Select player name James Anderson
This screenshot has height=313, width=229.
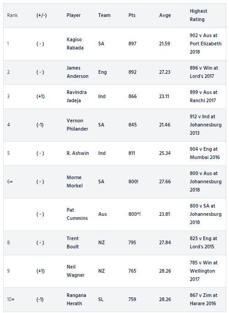click(77, 72)
